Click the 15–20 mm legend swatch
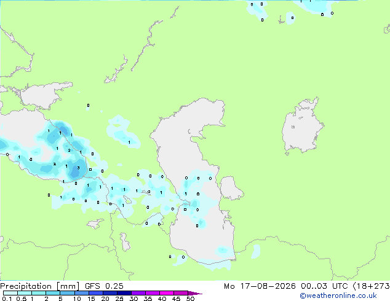The width and height of the screenshot is (390, 301). coord(95,293)
